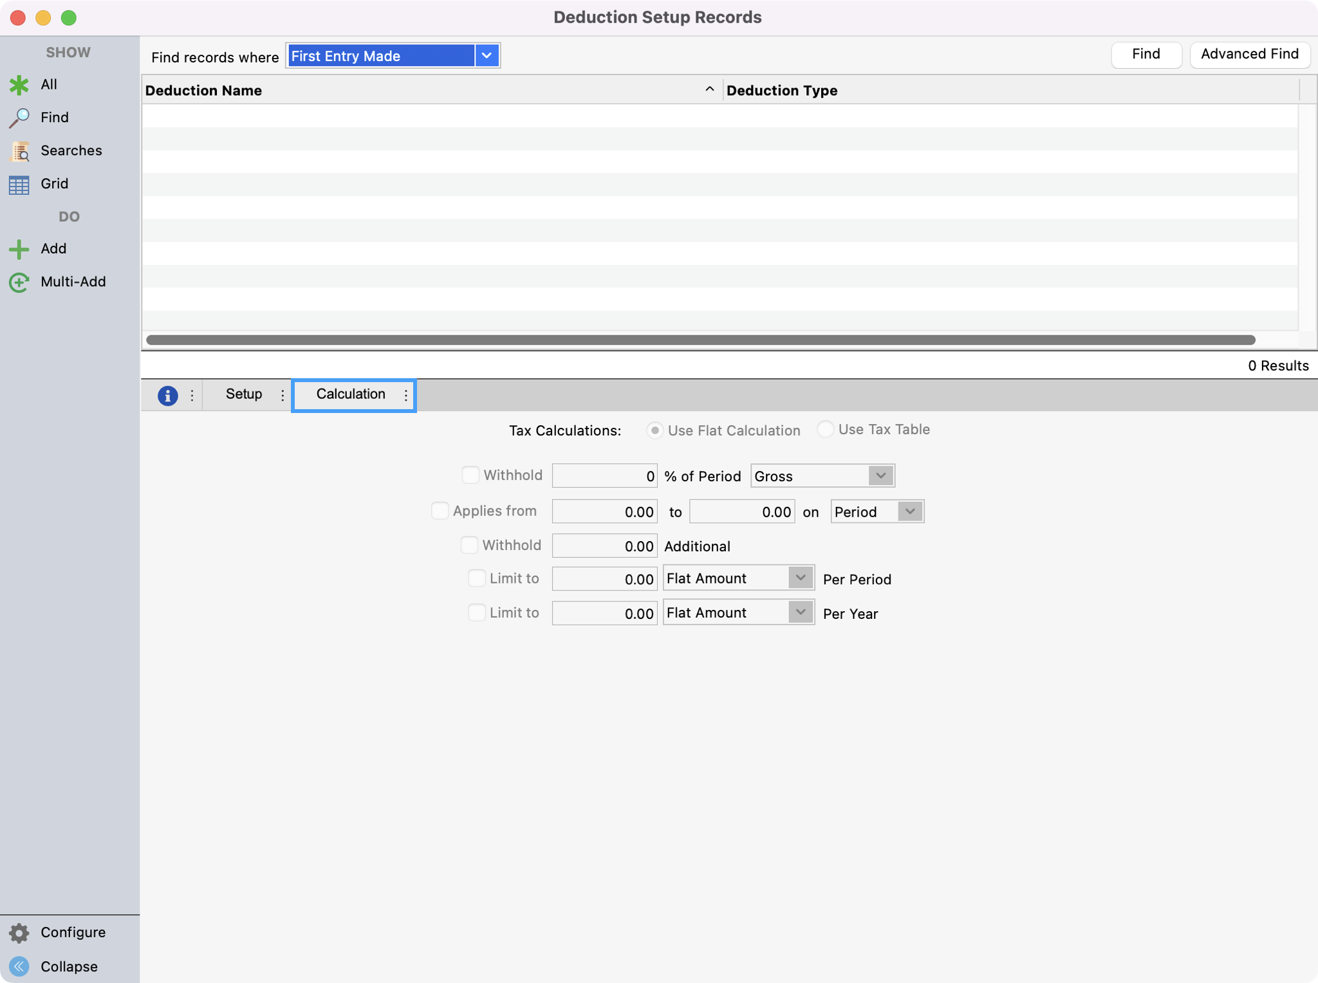The image size is (1318, 983).
Task: Click the Multi-Add circular plus icon
Action: 19,282
